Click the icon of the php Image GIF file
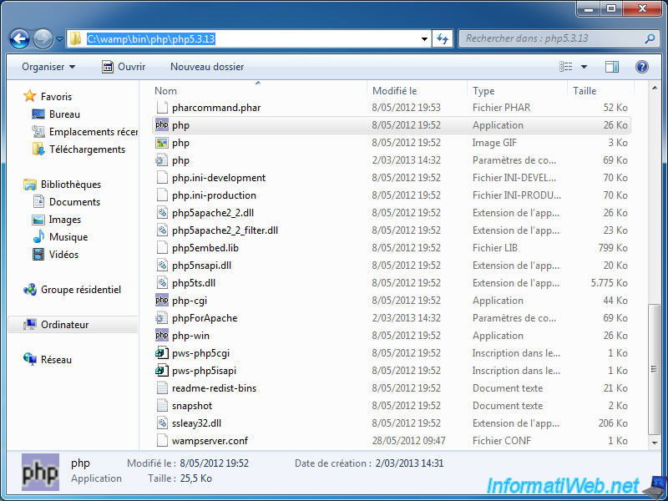Screen dimensions: 668x501 [162, 143]
